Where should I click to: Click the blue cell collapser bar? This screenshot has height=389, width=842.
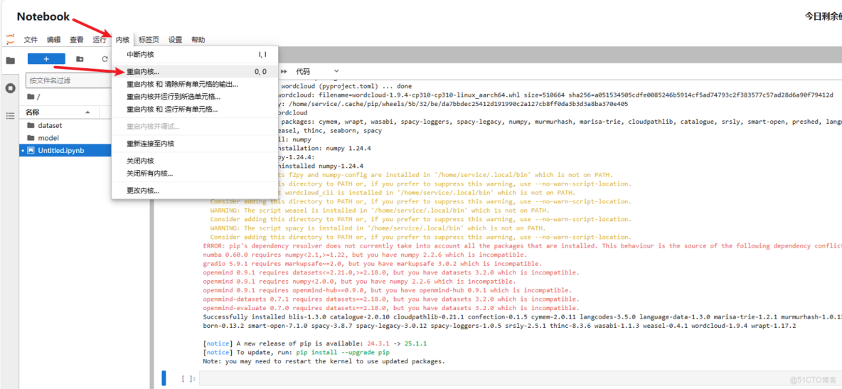[164, 378]
